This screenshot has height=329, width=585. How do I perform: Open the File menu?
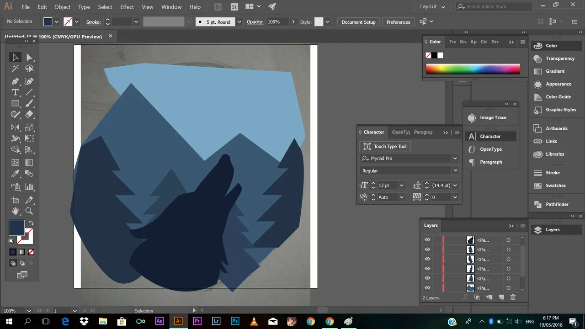[x=26, y=7]
